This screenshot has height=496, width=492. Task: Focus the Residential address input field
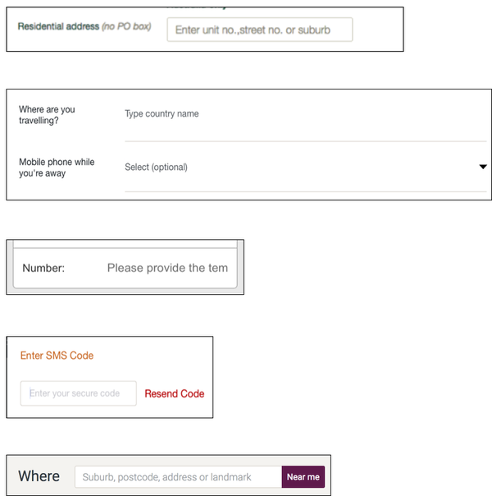pos(260,30)
